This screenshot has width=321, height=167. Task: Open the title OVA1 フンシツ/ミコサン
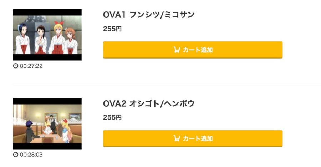tap(149, 15)
